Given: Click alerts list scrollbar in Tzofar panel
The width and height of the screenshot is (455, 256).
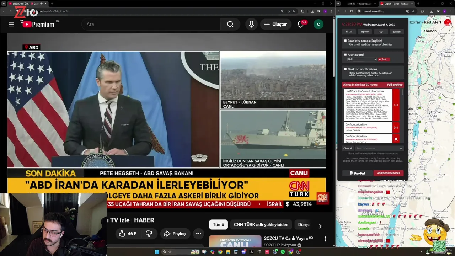Looking at the screenshot, I should (403, 92).
